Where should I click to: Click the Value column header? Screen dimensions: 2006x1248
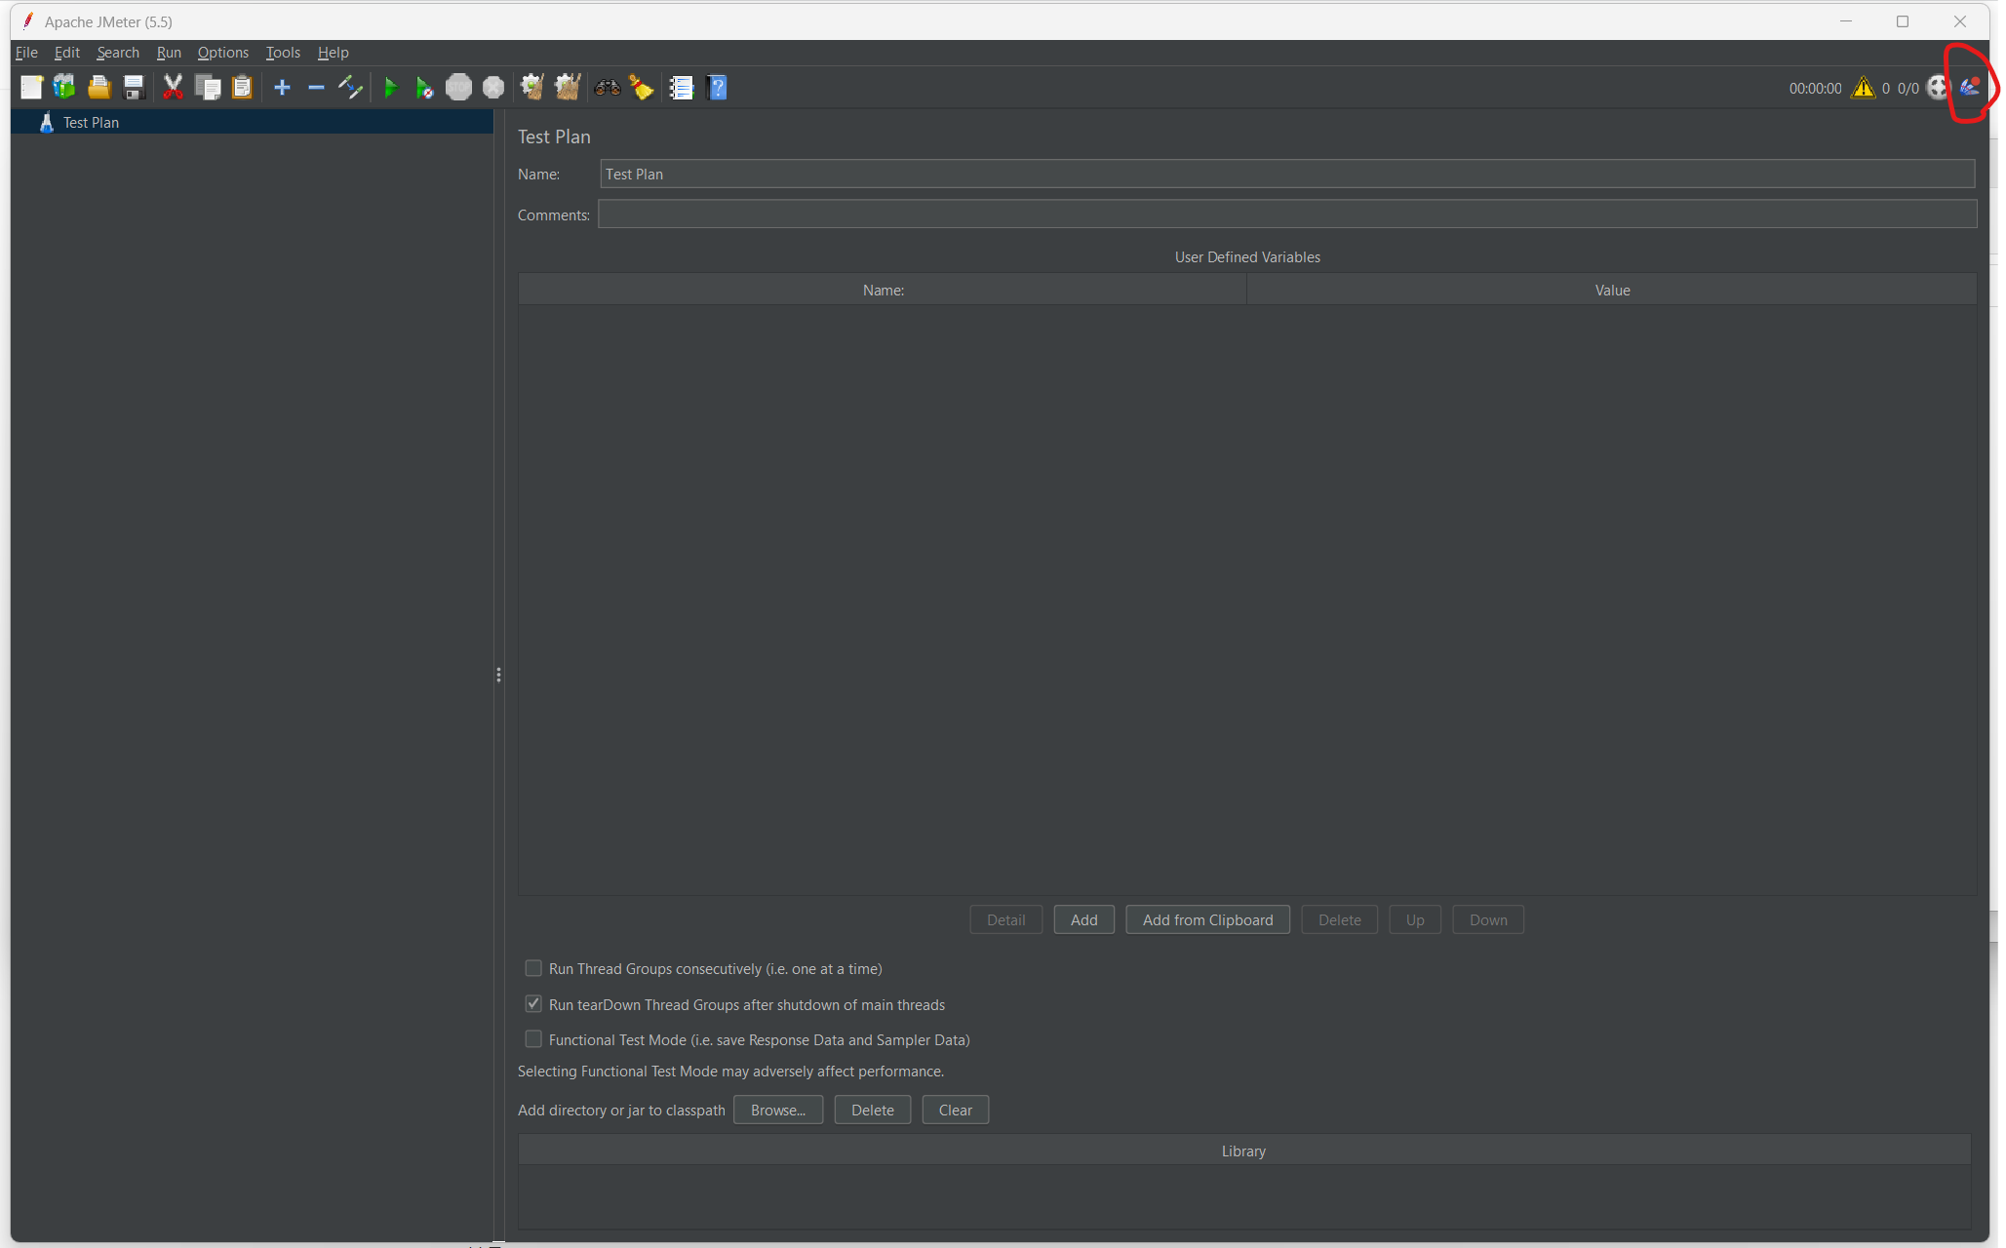[1612, 290]
